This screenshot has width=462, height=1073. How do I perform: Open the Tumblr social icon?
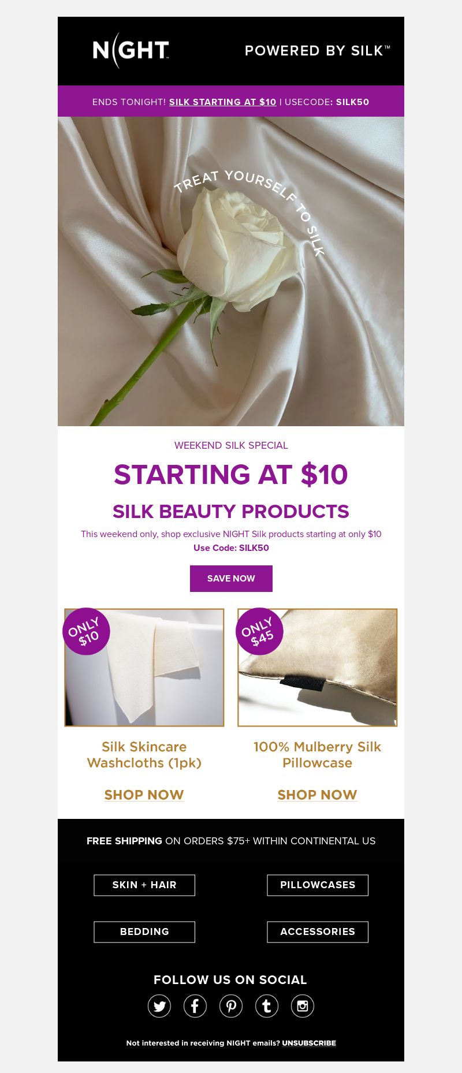click(267, 1006)
